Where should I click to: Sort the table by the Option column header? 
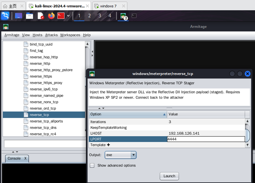[128, 114]
